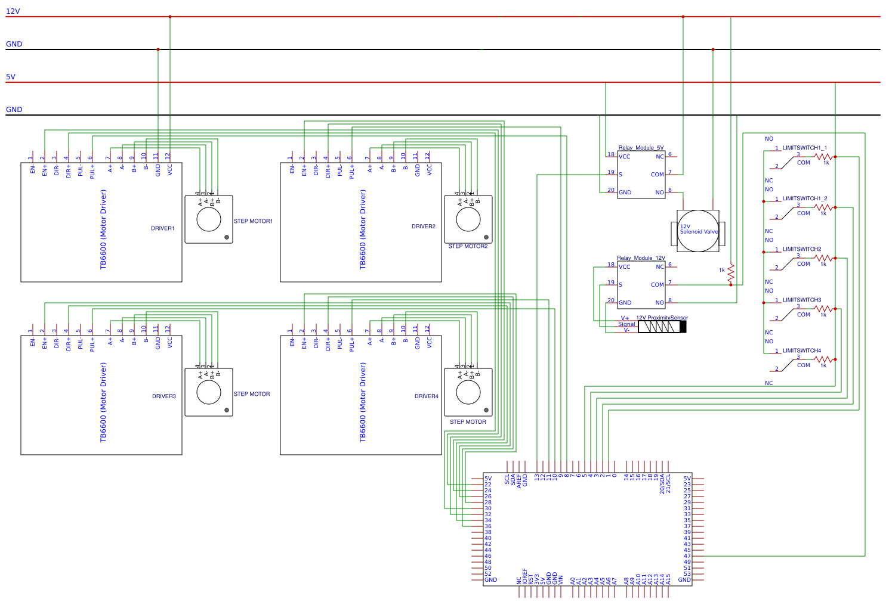Click the AREF pin label on the Arduino board
The image size is (886, 605).
[519, 481]
